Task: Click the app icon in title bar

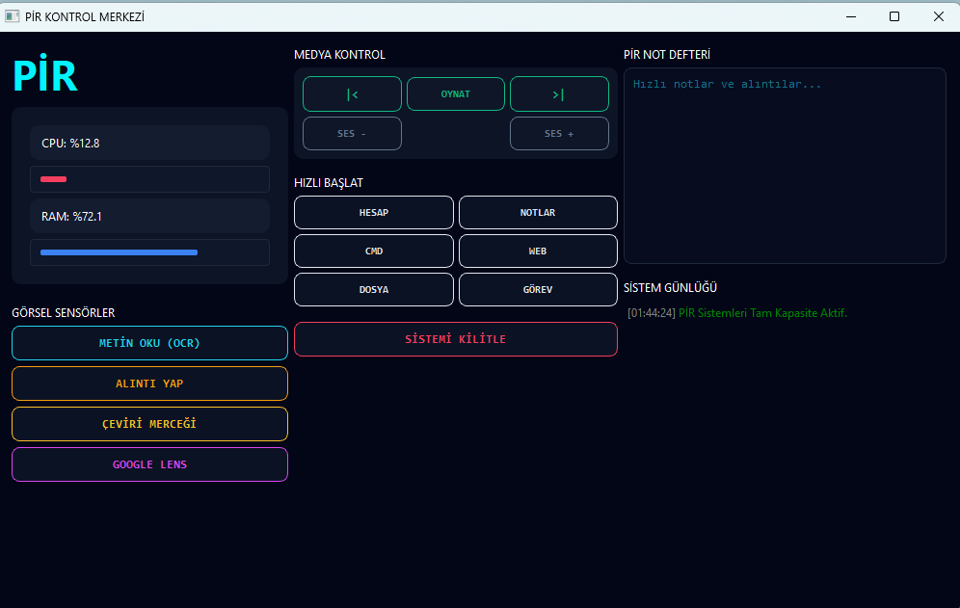Action: coord(13,16)
